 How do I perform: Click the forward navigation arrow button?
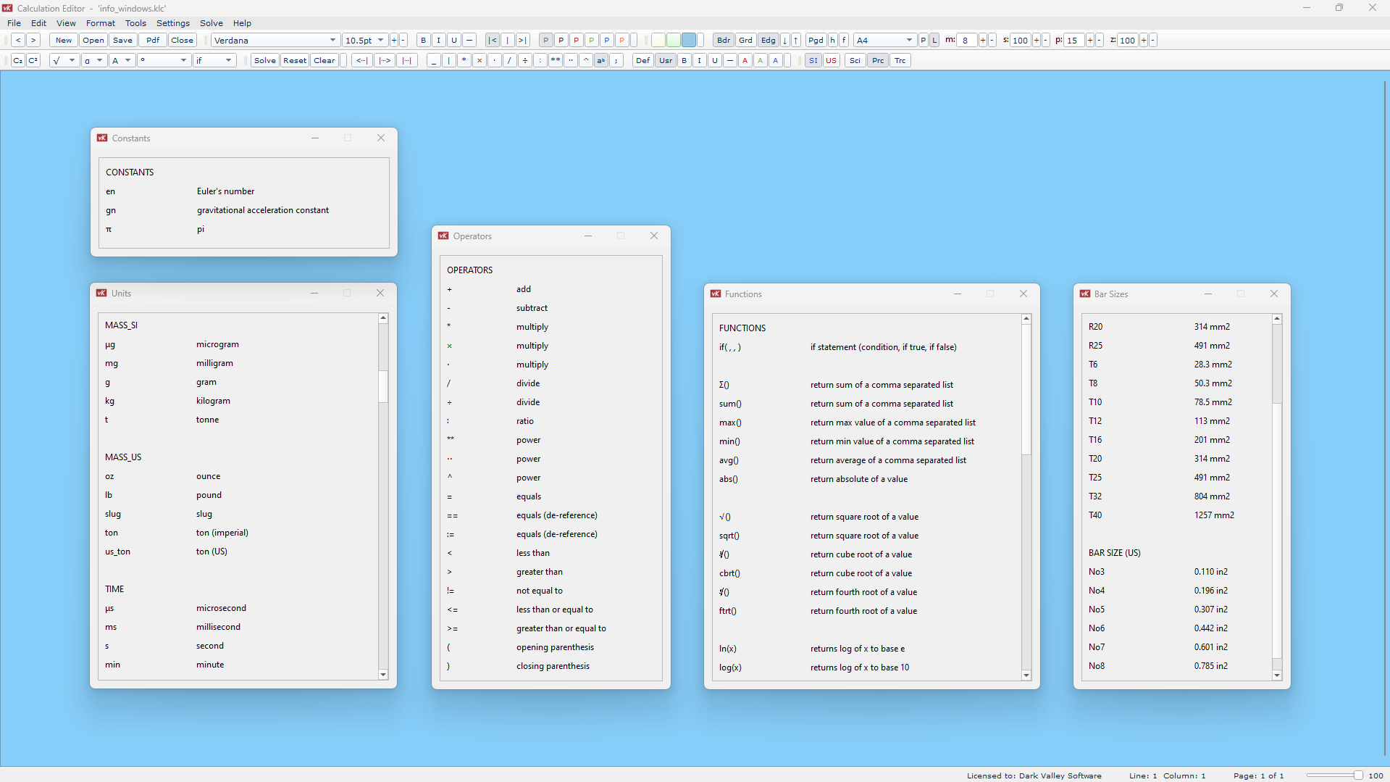[x=33, y=41]
